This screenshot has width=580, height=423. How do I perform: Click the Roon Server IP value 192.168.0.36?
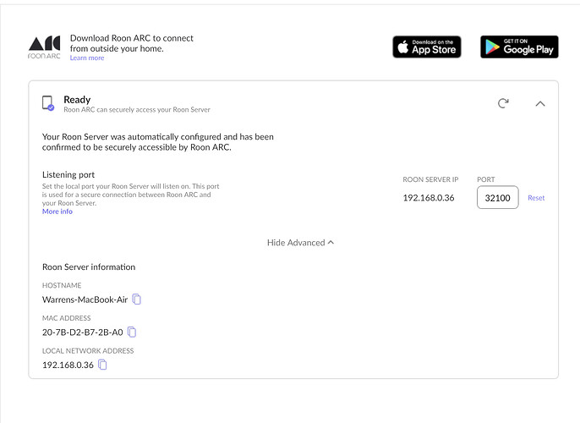pyautogui.click(x=429, y=198)
